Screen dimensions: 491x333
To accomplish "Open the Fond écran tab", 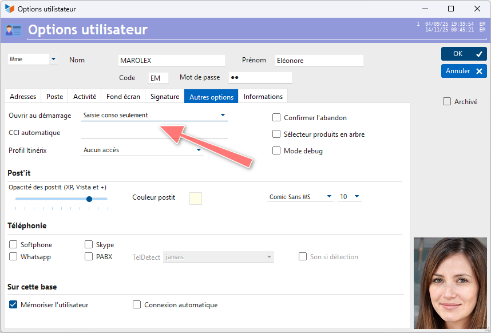I will [x=123, y=96].
